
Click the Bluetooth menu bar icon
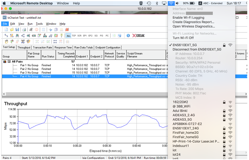(x=157, y=3)
